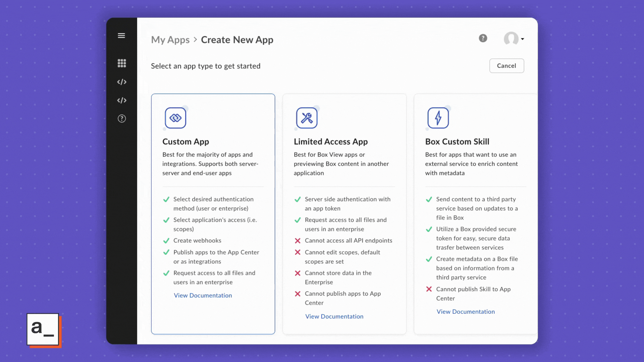Image resolution: width=644 pixels, height=362 pixels.
Task: Click the Limited Access App tools icon
Action: tap(307, 118)
